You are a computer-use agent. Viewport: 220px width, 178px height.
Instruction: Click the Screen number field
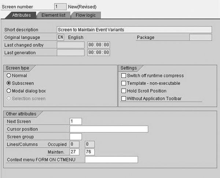pyautogui.click(x=60, y=7)
